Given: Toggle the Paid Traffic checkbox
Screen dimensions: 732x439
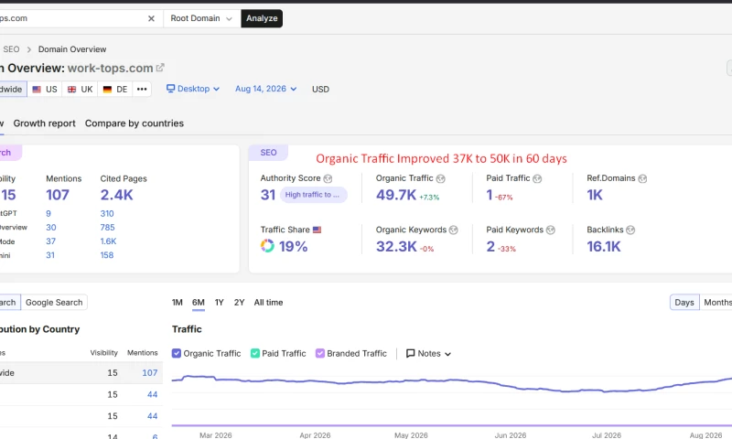Looking at the screenshot, I should (x=255, y=353).
